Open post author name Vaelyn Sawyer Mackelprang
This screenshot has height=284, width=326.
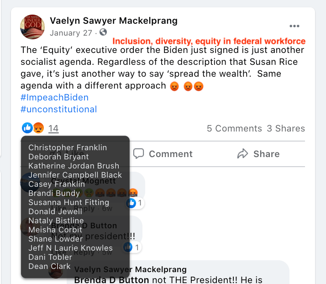click(114, 21)
